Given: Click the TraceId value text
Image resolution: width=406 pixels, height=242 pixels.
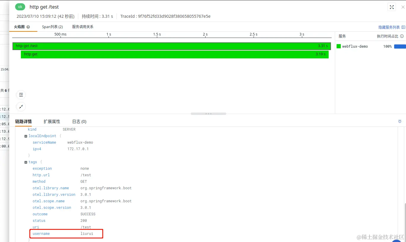Looking at the screenshot, I should click(174, 16).
